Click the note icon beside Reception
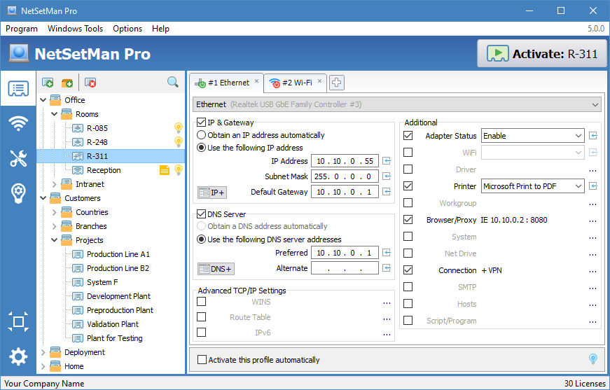This screenshot has width=610, height=390. [x=165, y=170]
